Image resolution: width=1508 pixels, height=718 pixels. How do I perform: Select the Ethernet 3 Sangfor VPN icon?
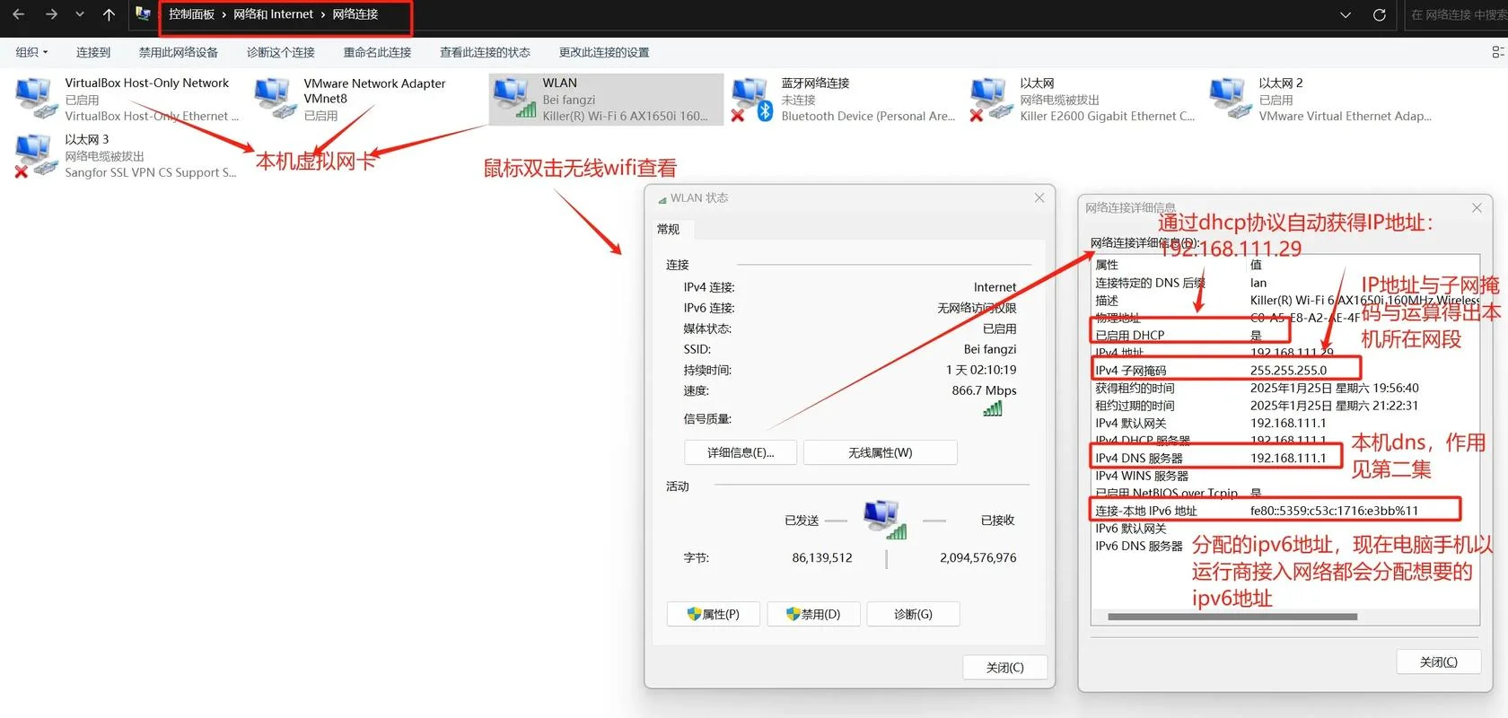(36, 155)
